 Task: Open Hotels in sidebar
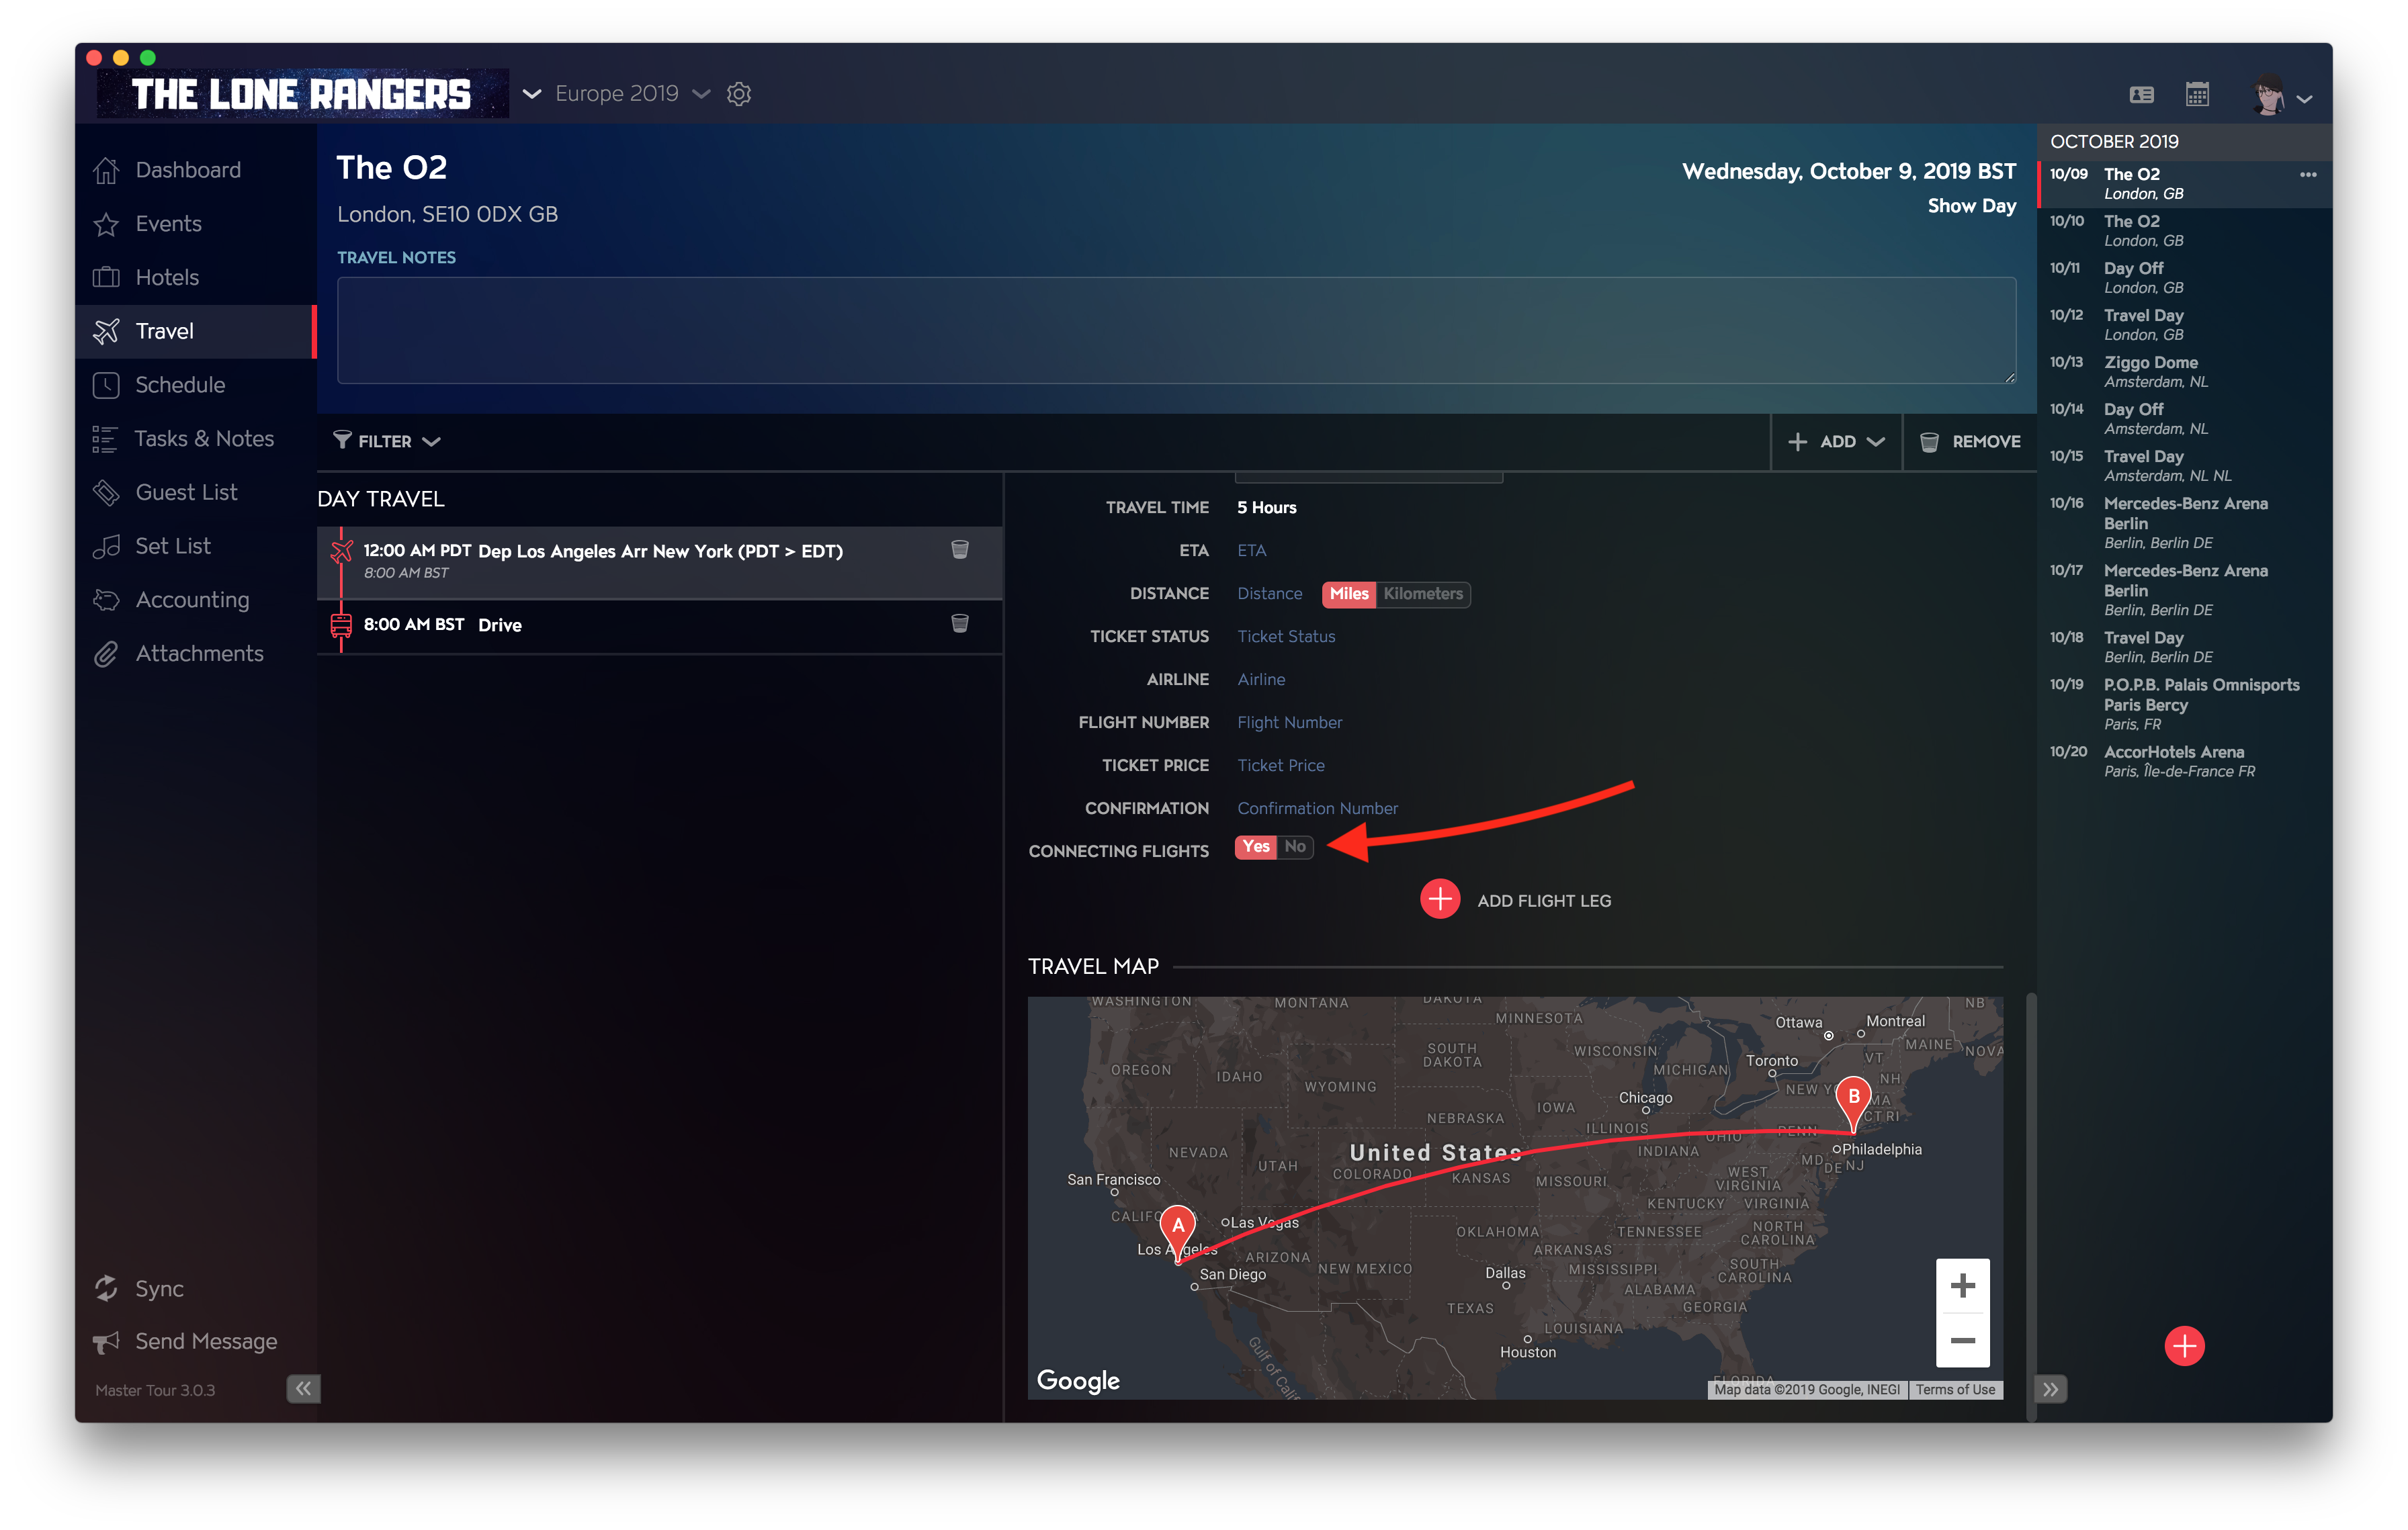(167, 278)
